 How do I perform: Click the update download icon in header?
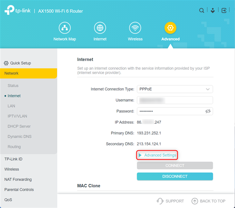pos(213,11)
